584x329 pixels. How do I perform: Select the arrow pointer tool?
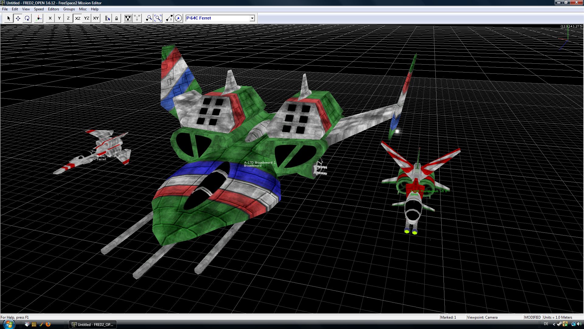click(9, 18)
